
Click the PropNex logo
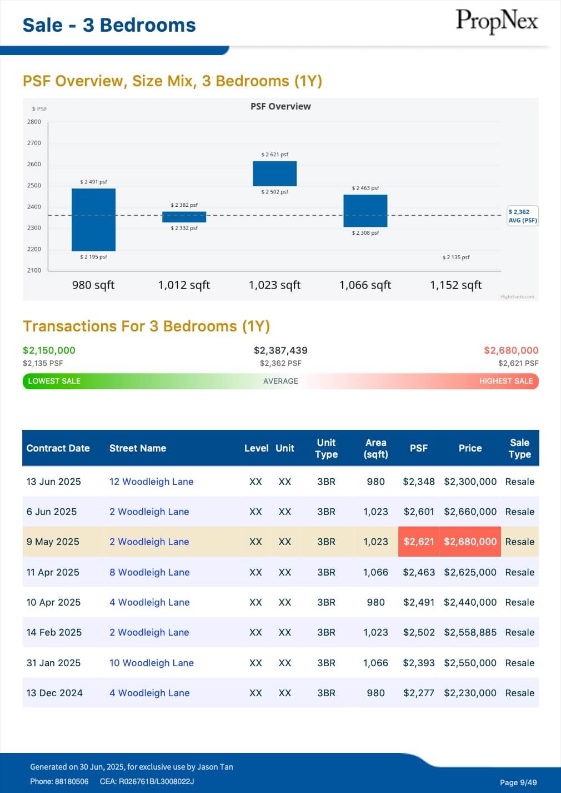497,22
